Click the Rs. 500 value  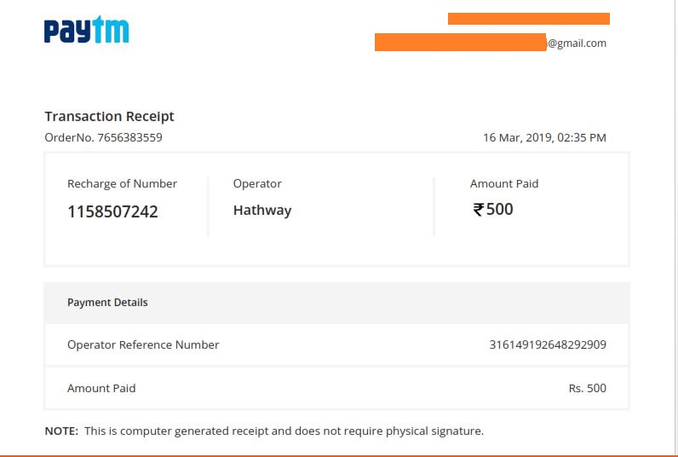[588, 388]
